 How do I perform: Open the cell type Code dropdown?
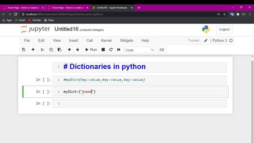(139, 50)
